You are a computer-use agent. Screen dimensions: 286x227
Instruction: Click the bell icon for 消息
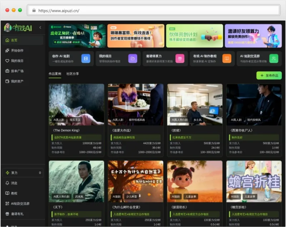(x=7, y=183)
